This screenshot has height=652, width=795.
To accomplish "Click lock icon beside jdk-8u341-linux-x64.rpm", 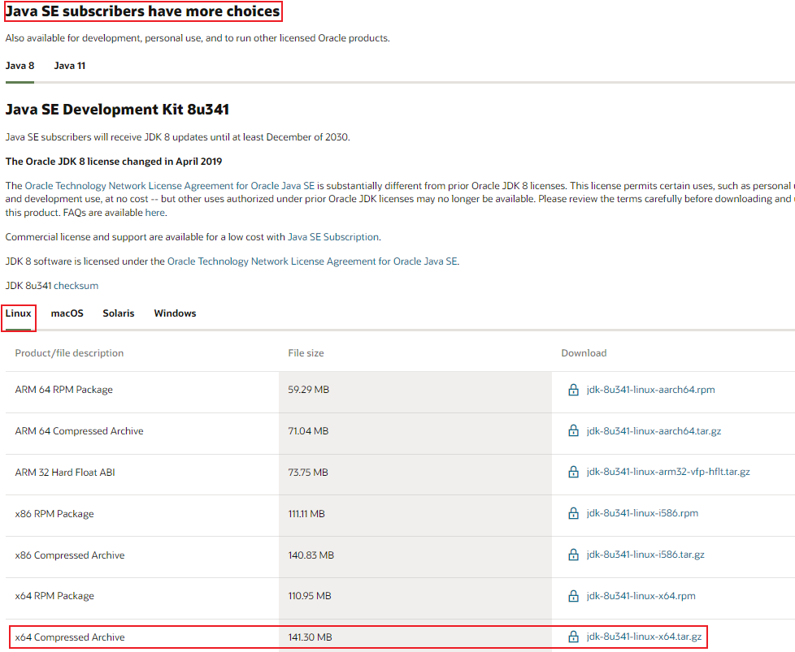I will 573,596.
